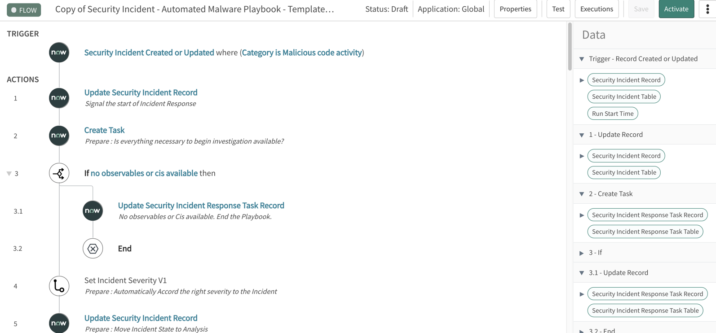Screen dimensions: 716x333
Task: Activate the flow
Action: click(x=676, y=9)
